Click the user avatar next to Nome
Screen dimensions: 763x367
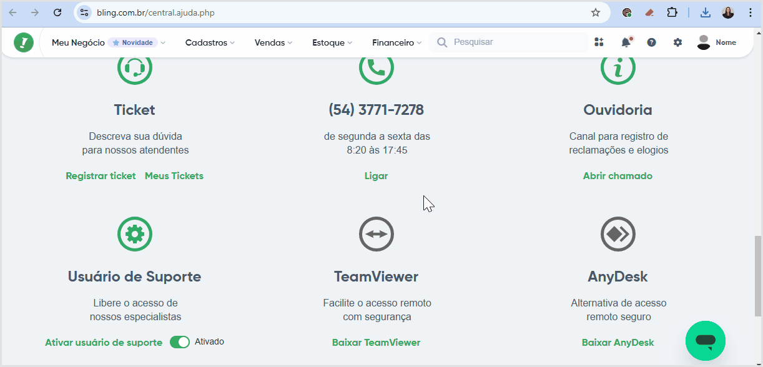point(704,42)
